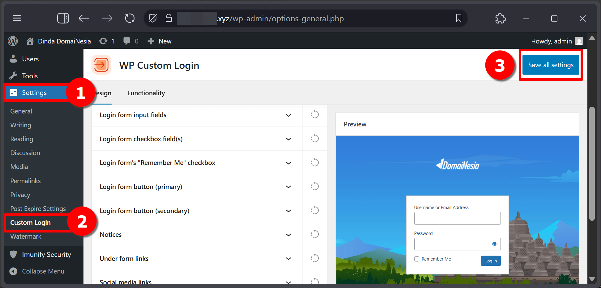
Task: Click the Username or Email Address preview field
Action: point(457,218)
